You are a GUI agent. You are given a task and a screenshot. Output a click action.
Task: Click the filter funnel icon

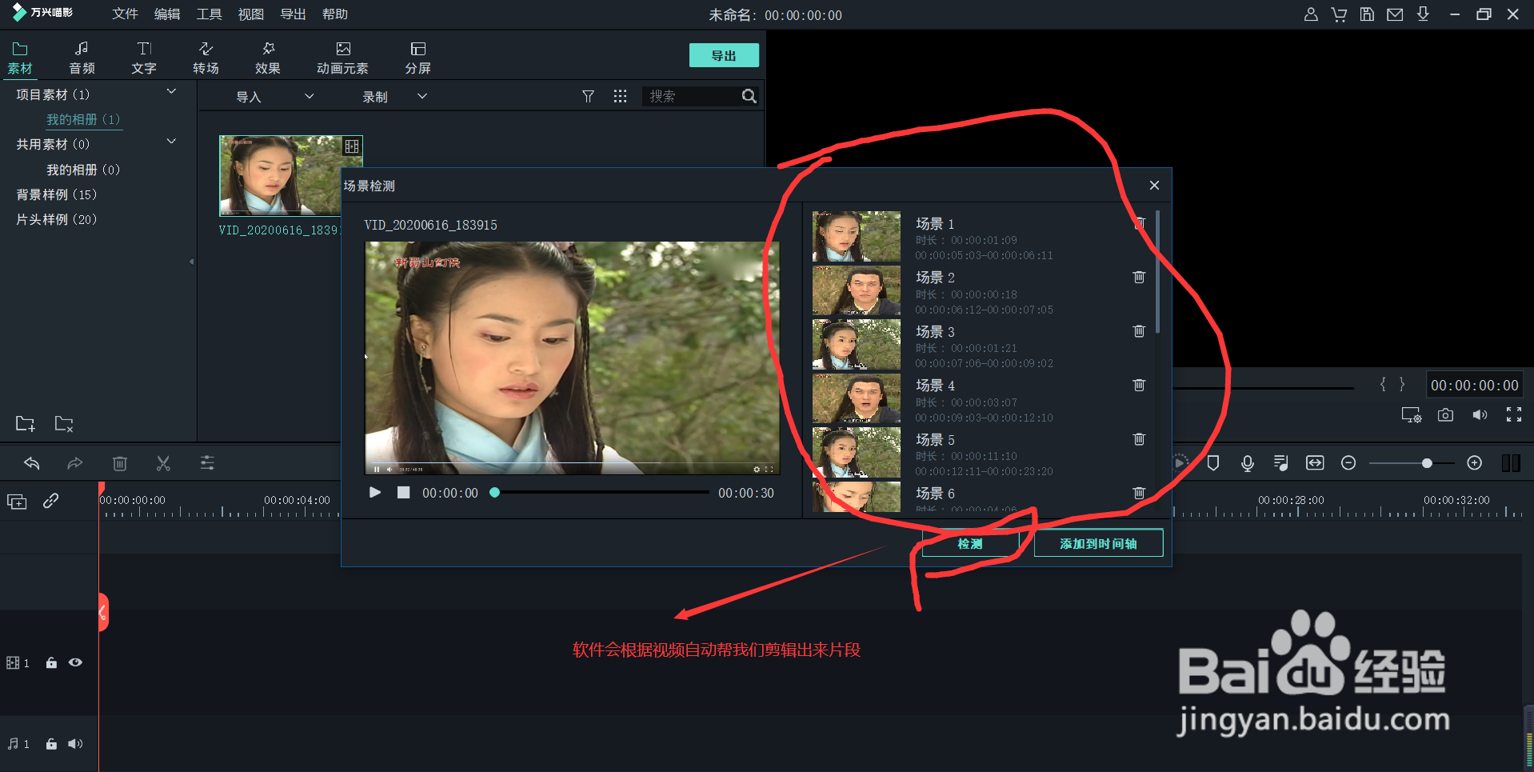588,96
